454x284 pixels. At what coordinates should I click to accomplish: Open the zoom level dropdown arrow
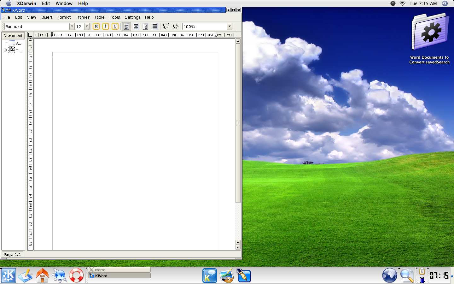point(230,27)
